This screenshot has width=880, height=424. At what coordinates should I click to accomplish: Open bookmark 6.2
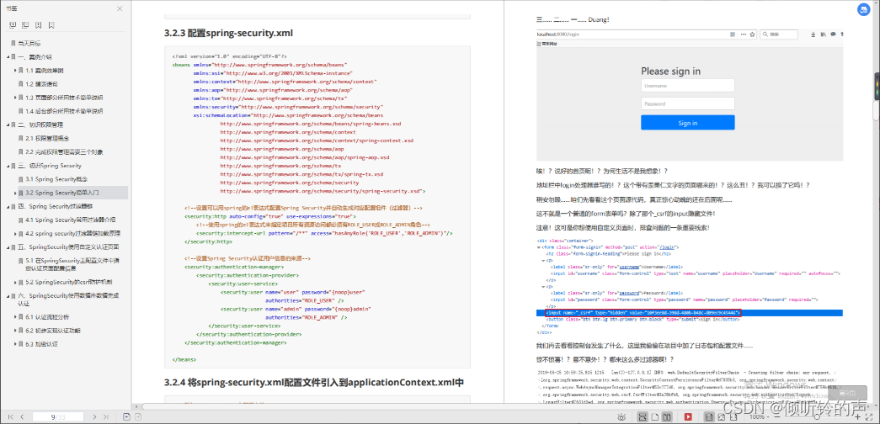53,331
